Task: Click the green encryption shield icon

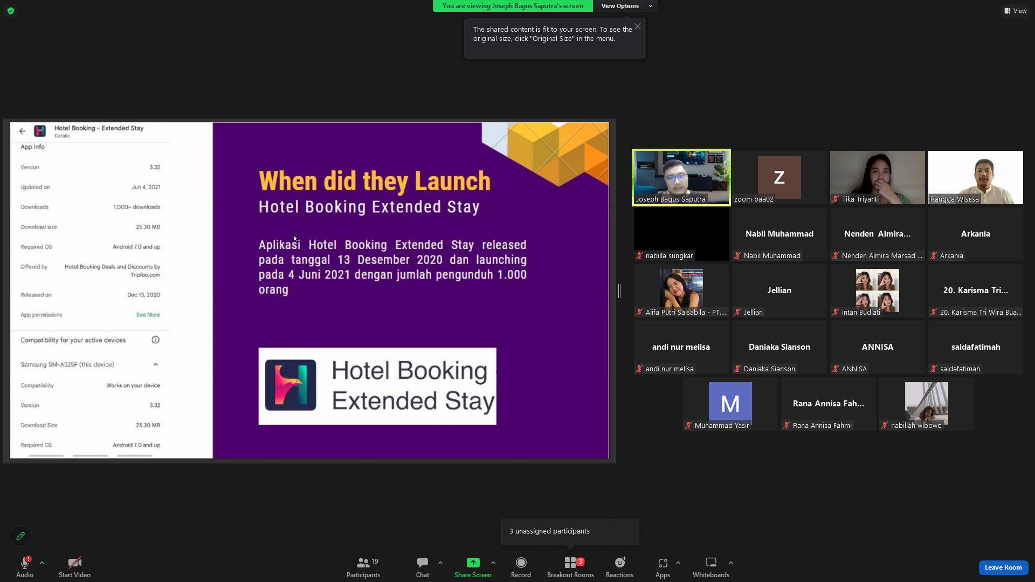Action: click(x=11, y=11)
